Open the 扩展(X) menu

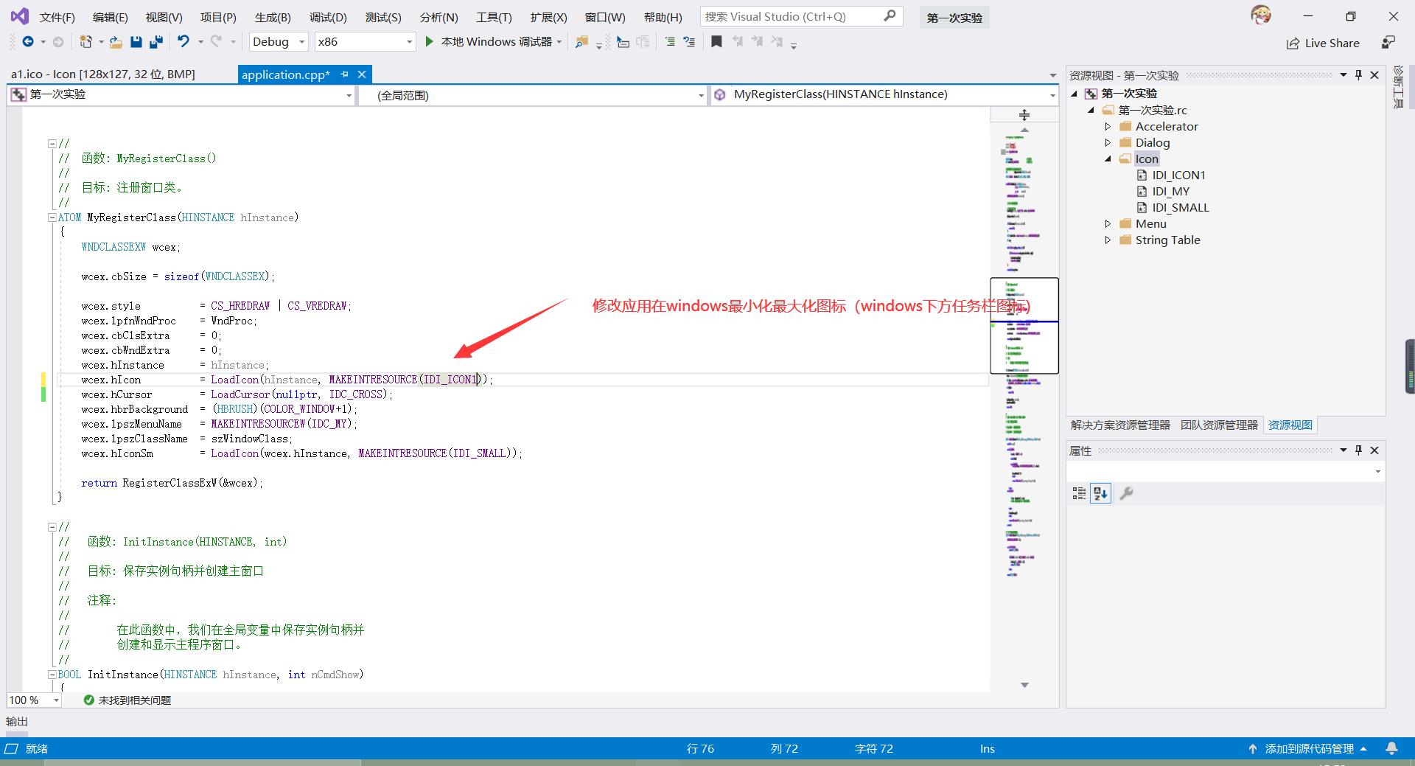coord(548,17)
